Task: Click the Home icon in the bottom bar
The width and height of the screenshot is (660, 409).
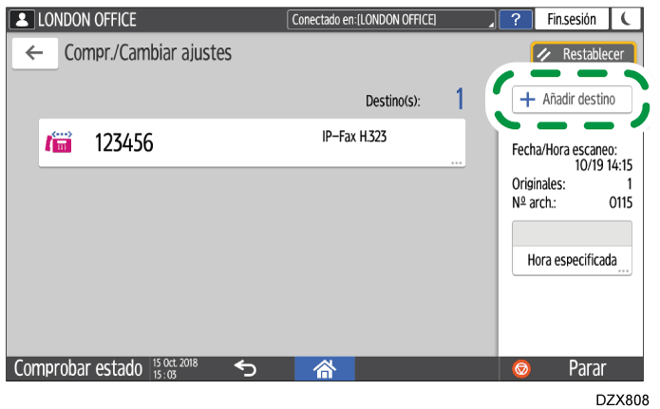Action: [325, 369]
